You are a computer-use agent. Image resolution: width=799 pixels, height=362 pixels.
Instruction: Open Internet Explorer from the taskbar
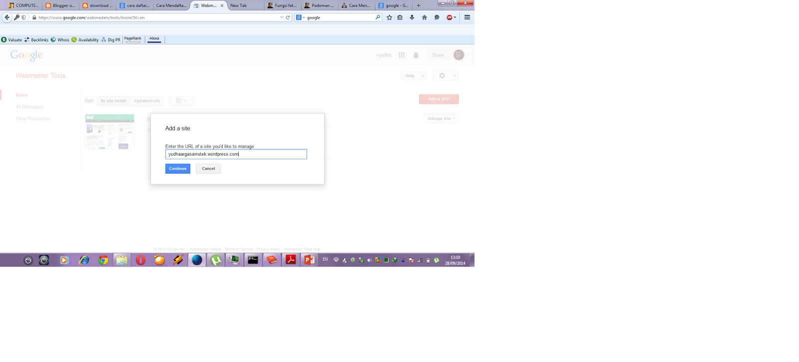coord(84,260)
